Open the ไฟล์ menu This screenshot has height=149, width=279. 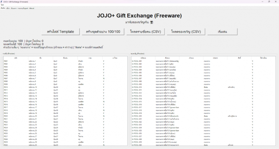[x=2, y=5]
